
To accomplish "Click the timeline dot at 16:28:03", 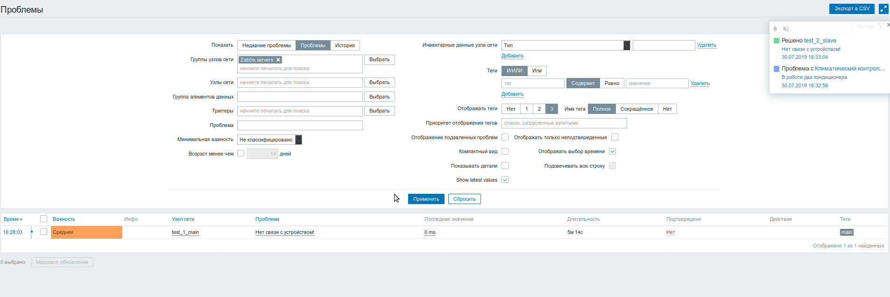I will (x=32, y=232).
